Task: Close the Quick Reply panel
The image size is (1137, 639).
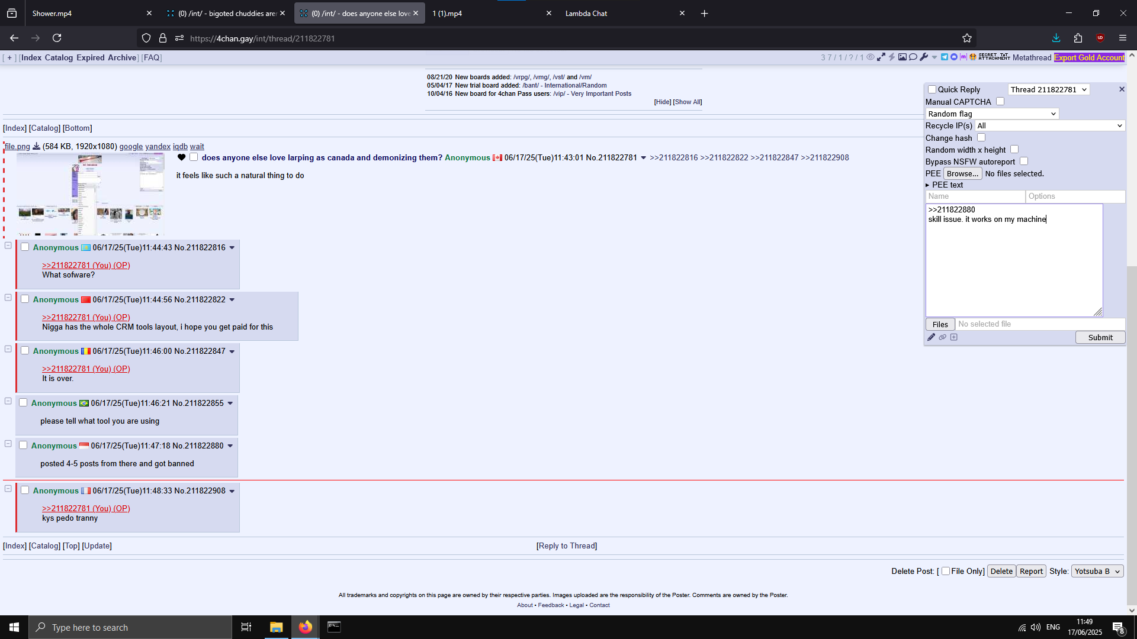Action: click(1122, 89)
